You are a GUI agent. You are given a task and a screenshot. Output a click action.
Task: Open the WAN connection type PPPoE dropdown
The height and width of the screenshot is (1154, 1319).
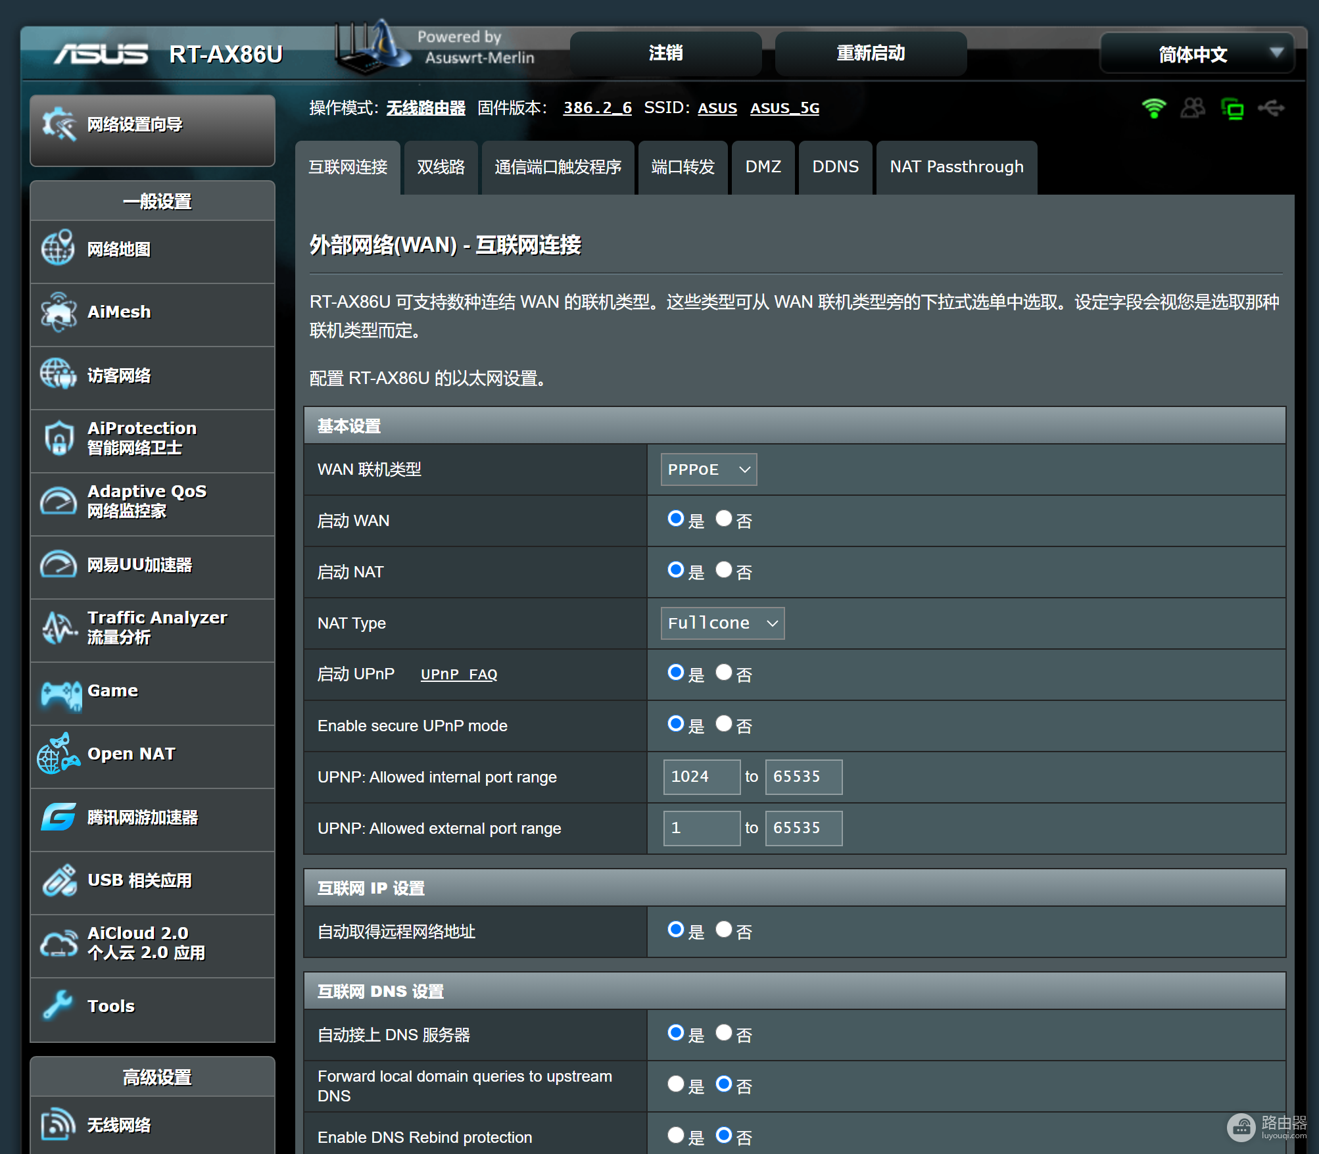(708, 469)
